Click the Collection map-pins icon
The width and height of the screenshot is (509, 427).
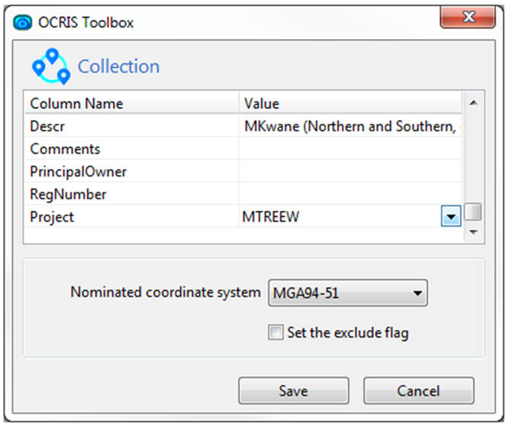[50, 66]
